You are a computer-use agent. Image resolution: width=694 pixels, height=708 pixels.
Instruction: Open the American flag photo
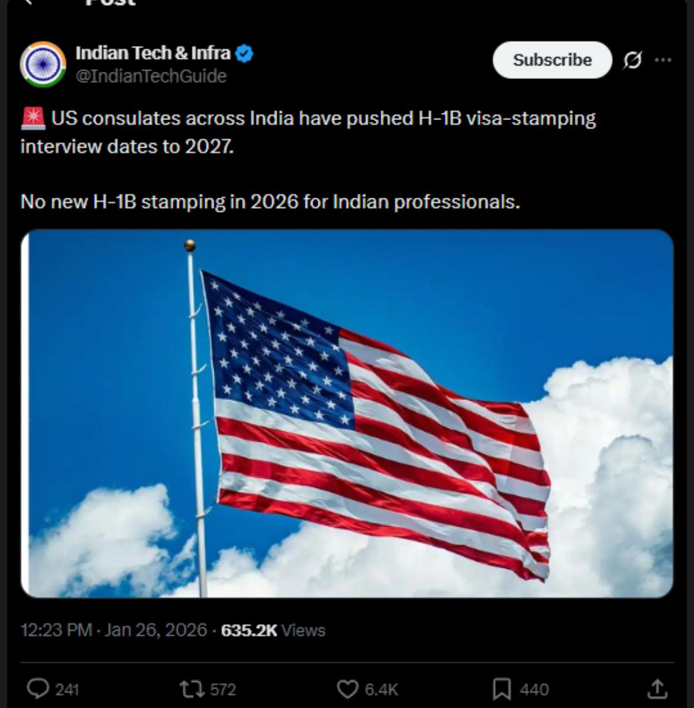[x=347, y=413]
